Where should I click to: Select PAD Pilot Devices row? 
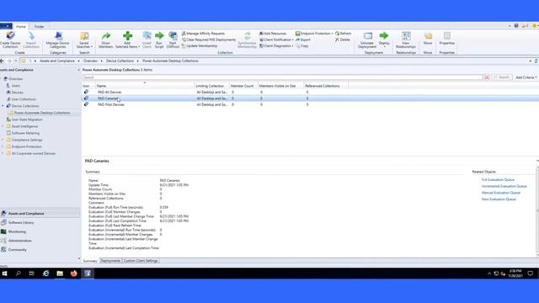pyautogui.click(x=309, y=104)
